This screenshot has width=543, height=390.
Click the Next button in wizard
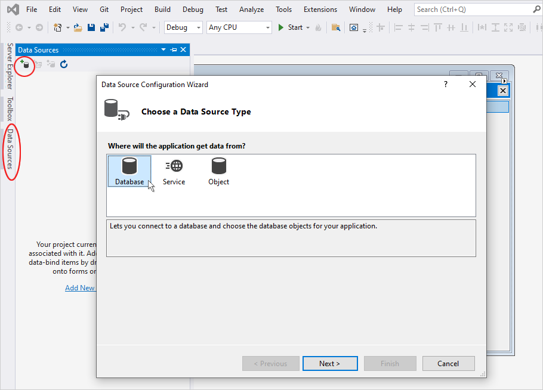[x=329, y=364]
